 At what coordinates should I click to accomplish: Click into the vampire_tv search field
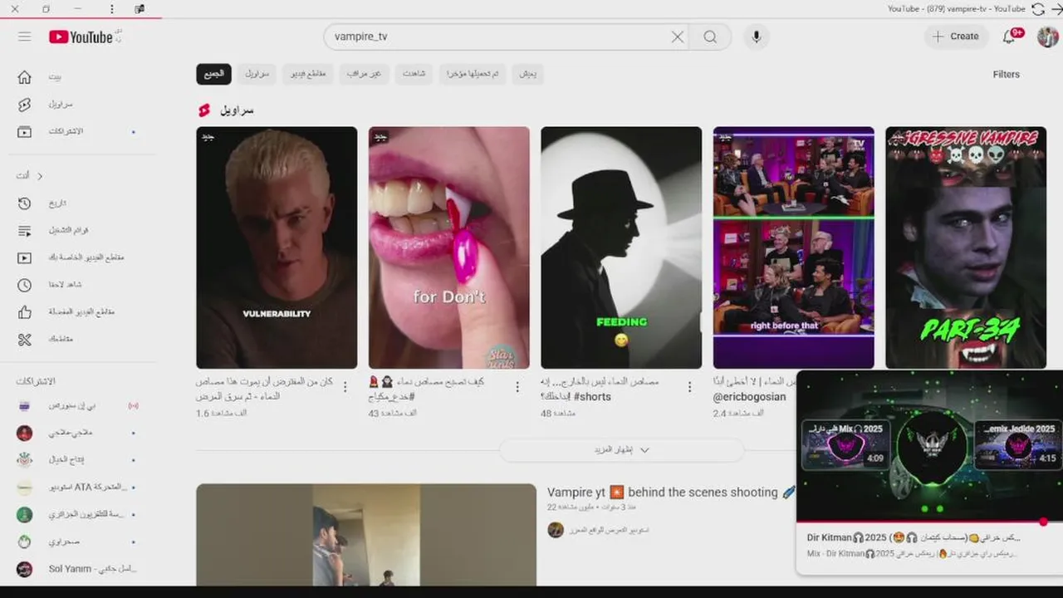498,37
